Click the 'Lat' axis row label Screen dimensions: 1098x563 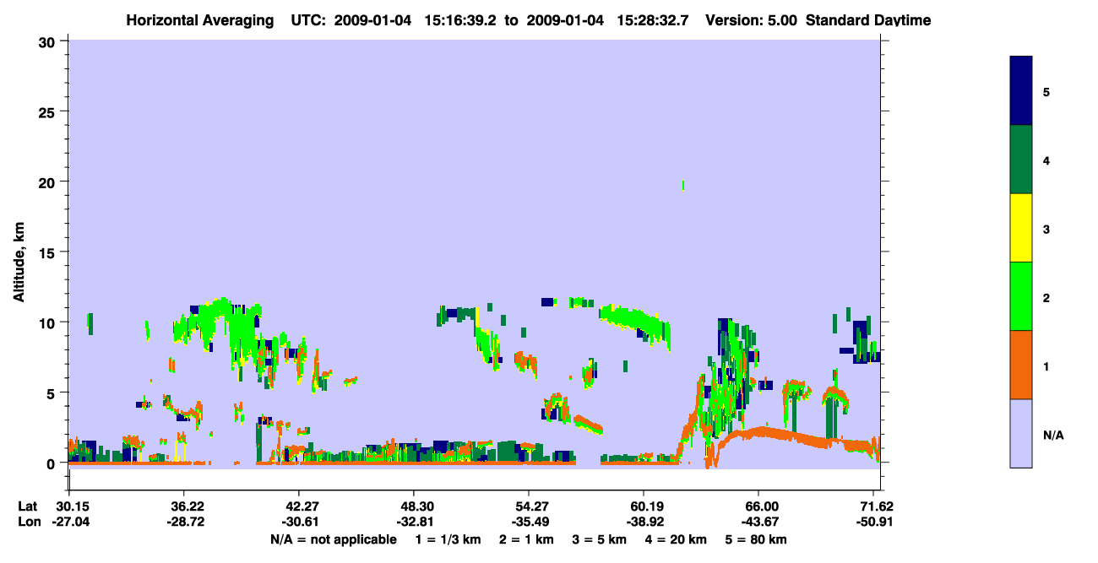click(27, 506)
